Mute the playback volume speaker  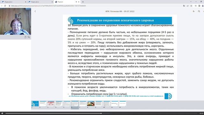(x=2, y=113)
